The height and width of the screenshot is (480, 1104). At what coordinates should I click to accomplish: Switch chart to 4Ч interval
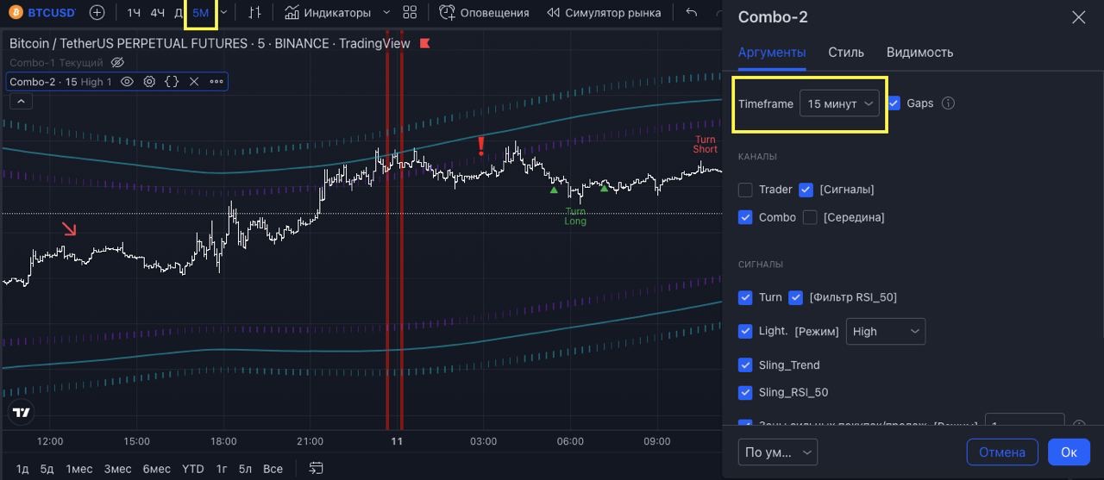tap(157, 13)
